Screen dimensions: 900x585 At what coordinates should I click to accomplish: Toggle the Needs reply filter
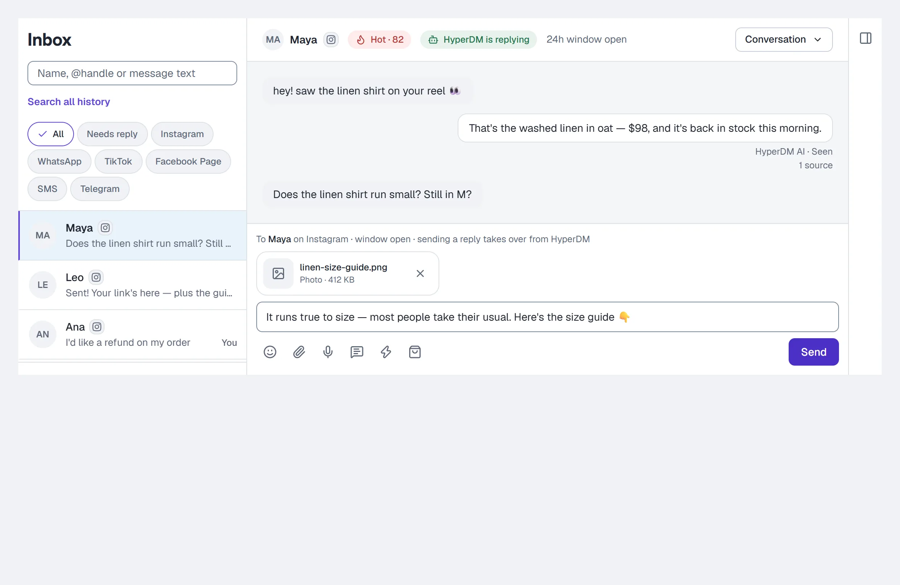pyautogui.click(x=112, y=134)
